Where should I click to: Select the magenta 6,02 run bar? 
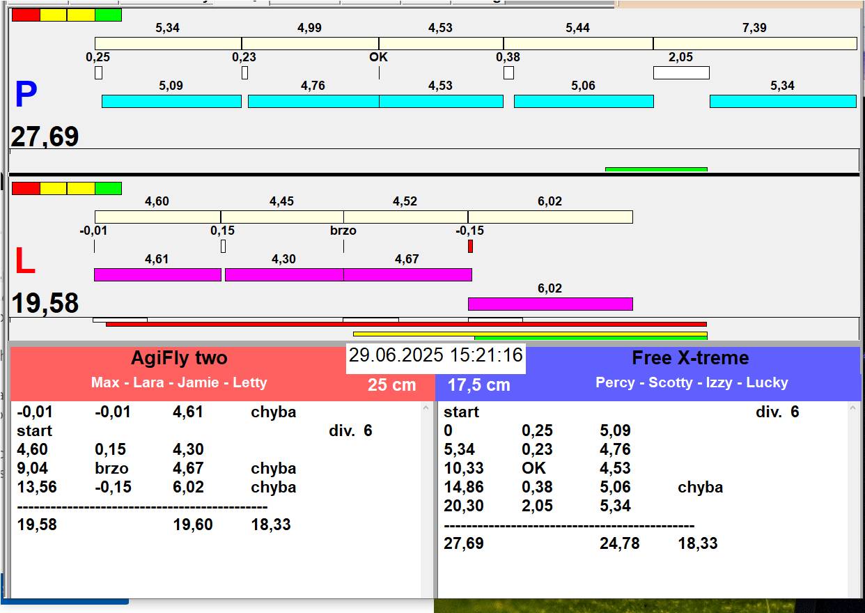point(550,304)
